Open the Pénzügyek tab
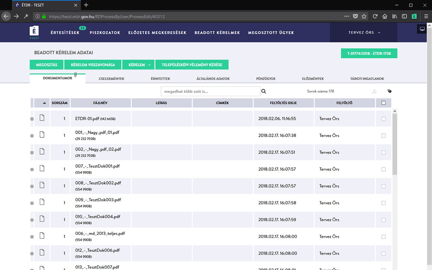This screenshot has width=432, height=270. [x=266, y=79]
